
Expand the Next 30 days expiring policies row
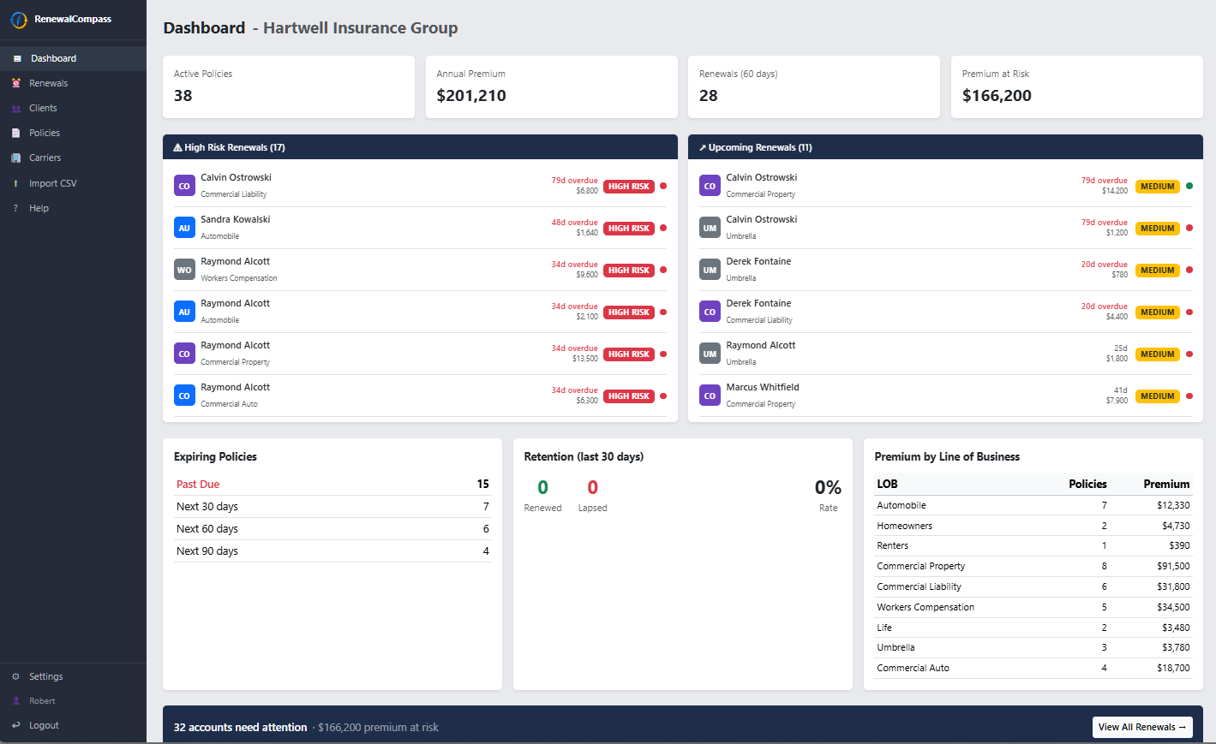[332, 506]
